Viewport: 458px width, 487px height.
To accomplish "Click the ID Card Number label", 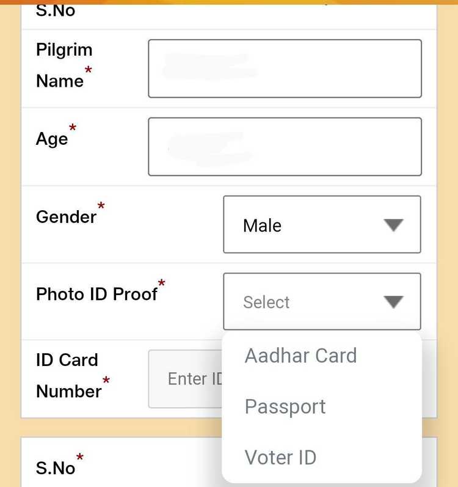I will tap(68, 375).
